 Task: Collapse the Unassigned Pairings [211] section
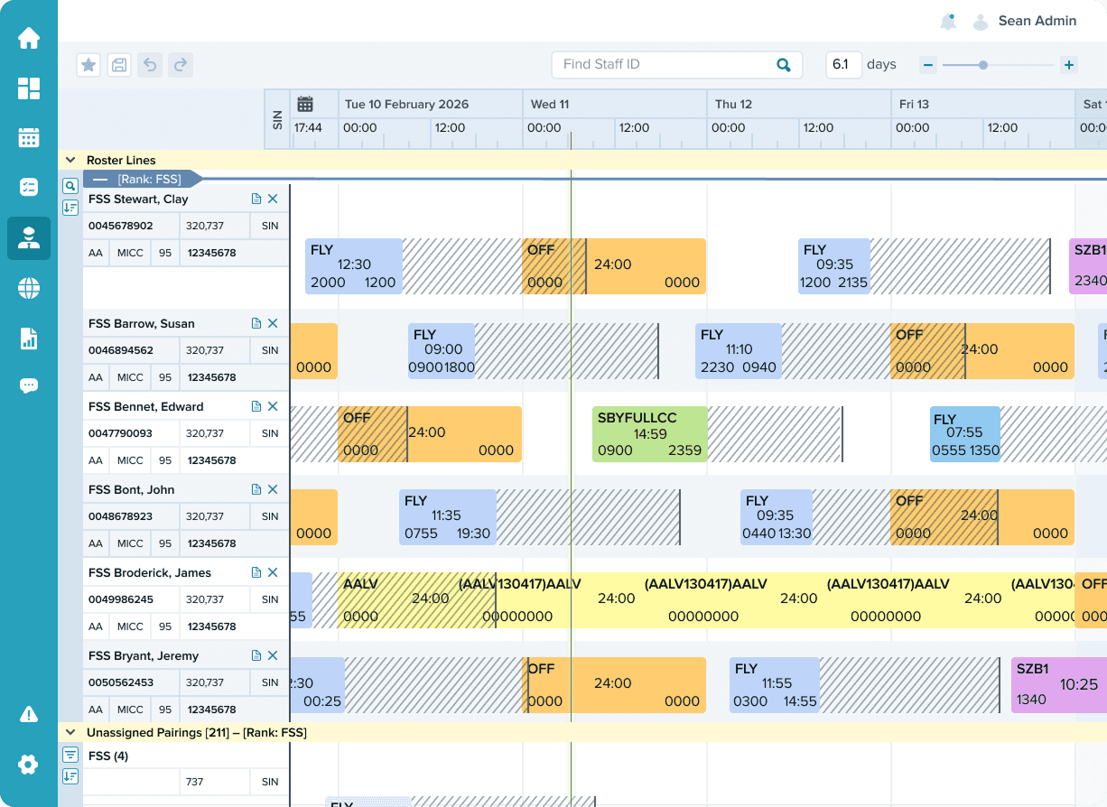click(70, 732)
